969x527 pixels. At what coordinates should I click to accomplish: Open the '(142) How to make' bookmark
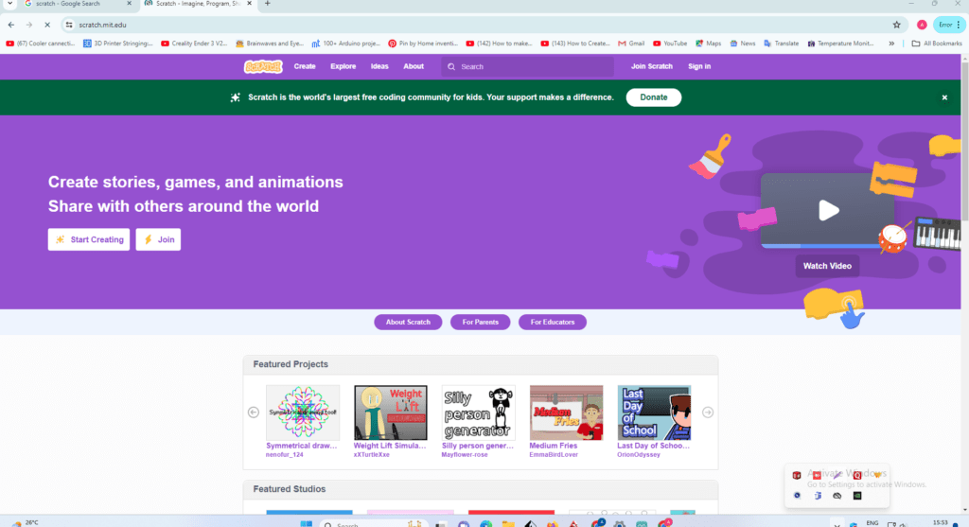click(x=500, y=44)
